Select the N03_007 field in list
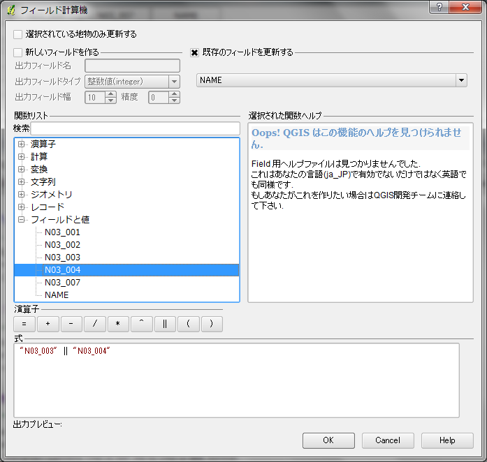Screen dimensions: 487x462 [x=62, y=283]
